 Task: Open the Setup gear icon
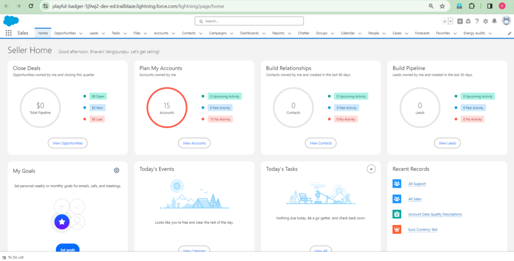485,21
